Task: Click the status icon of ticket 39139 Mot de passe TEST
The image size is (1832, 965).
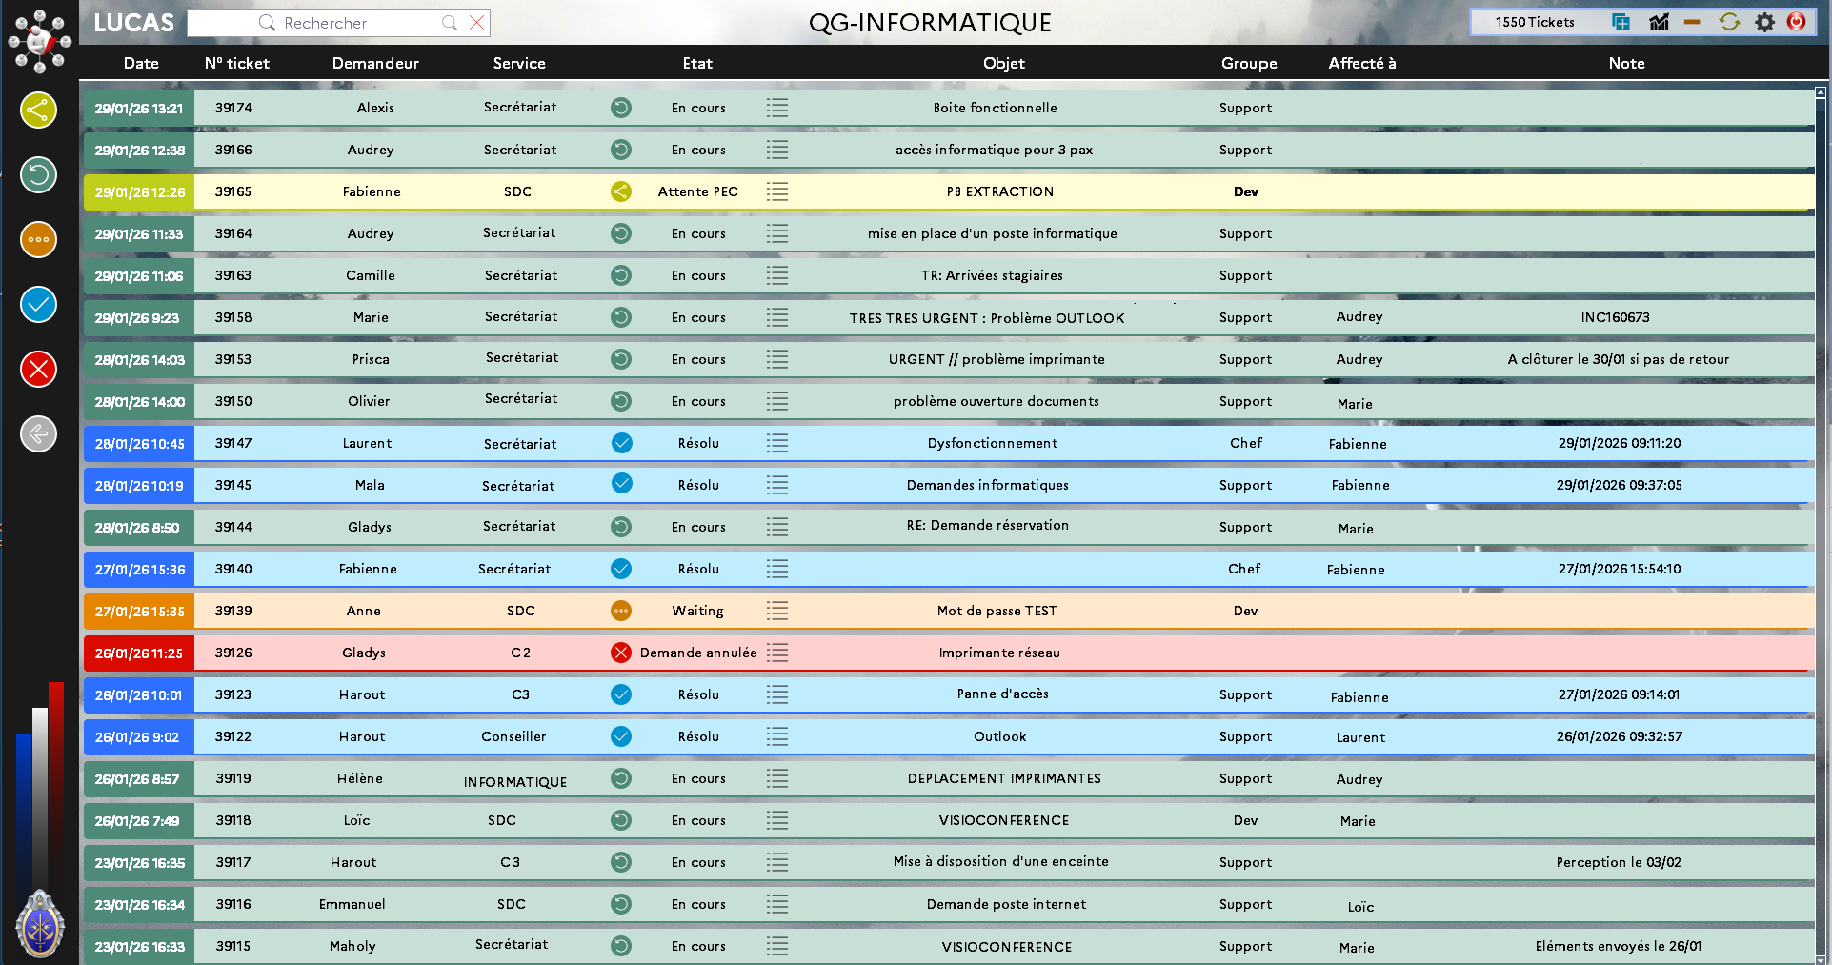Action: (621, 611)
